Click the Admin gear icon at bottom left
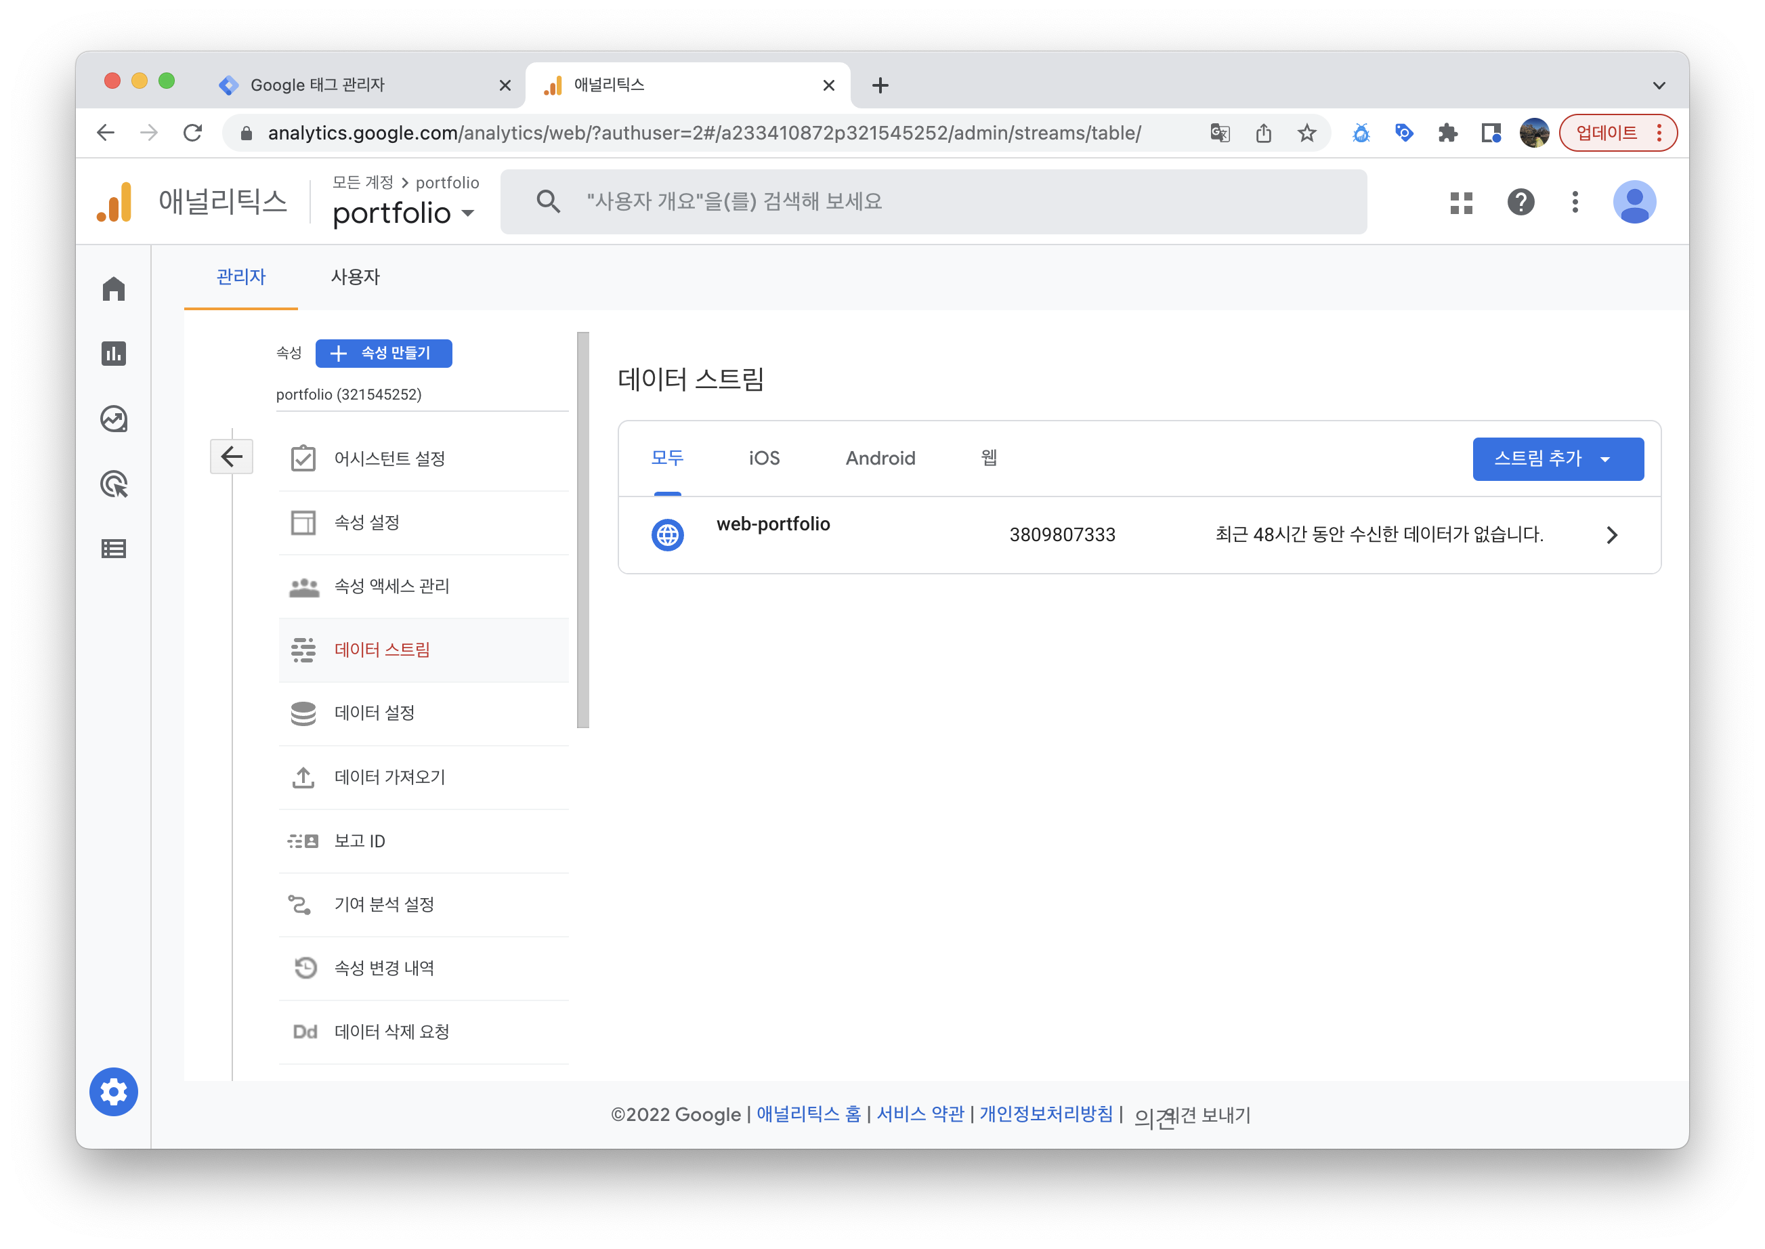This screenshot has height=1249, width=1765. tap(114, 1091)
